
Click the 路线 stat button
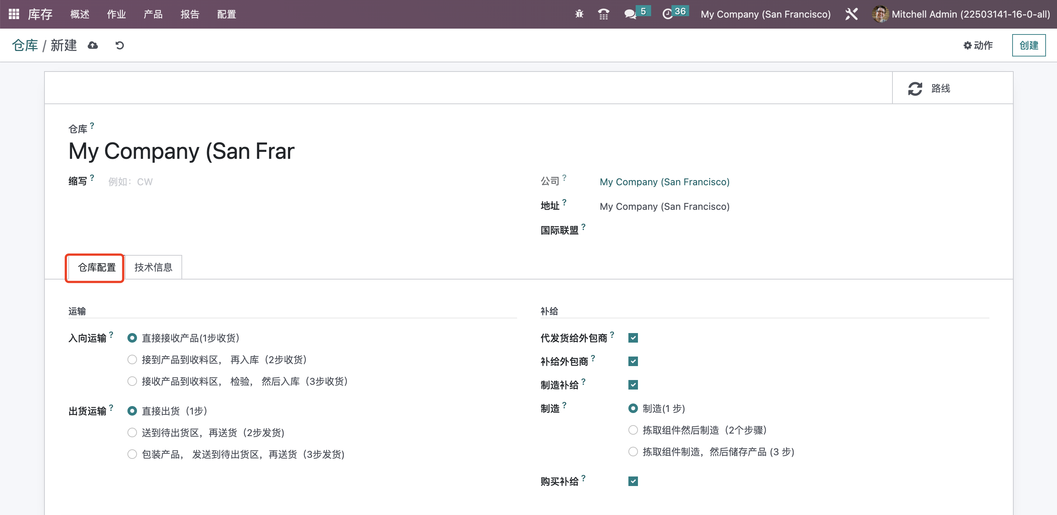[x=952, y=88]
